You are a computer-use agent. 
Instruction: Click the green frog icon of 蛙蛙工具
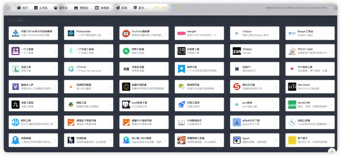pyautogui.click(x=71, y=104)
